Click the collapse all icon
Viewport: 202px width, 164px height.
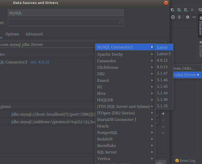click(179, 17)
